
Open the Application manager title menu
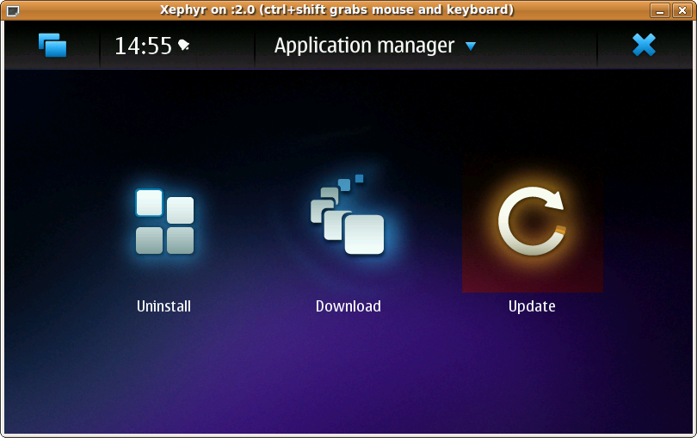coord(364,46)
